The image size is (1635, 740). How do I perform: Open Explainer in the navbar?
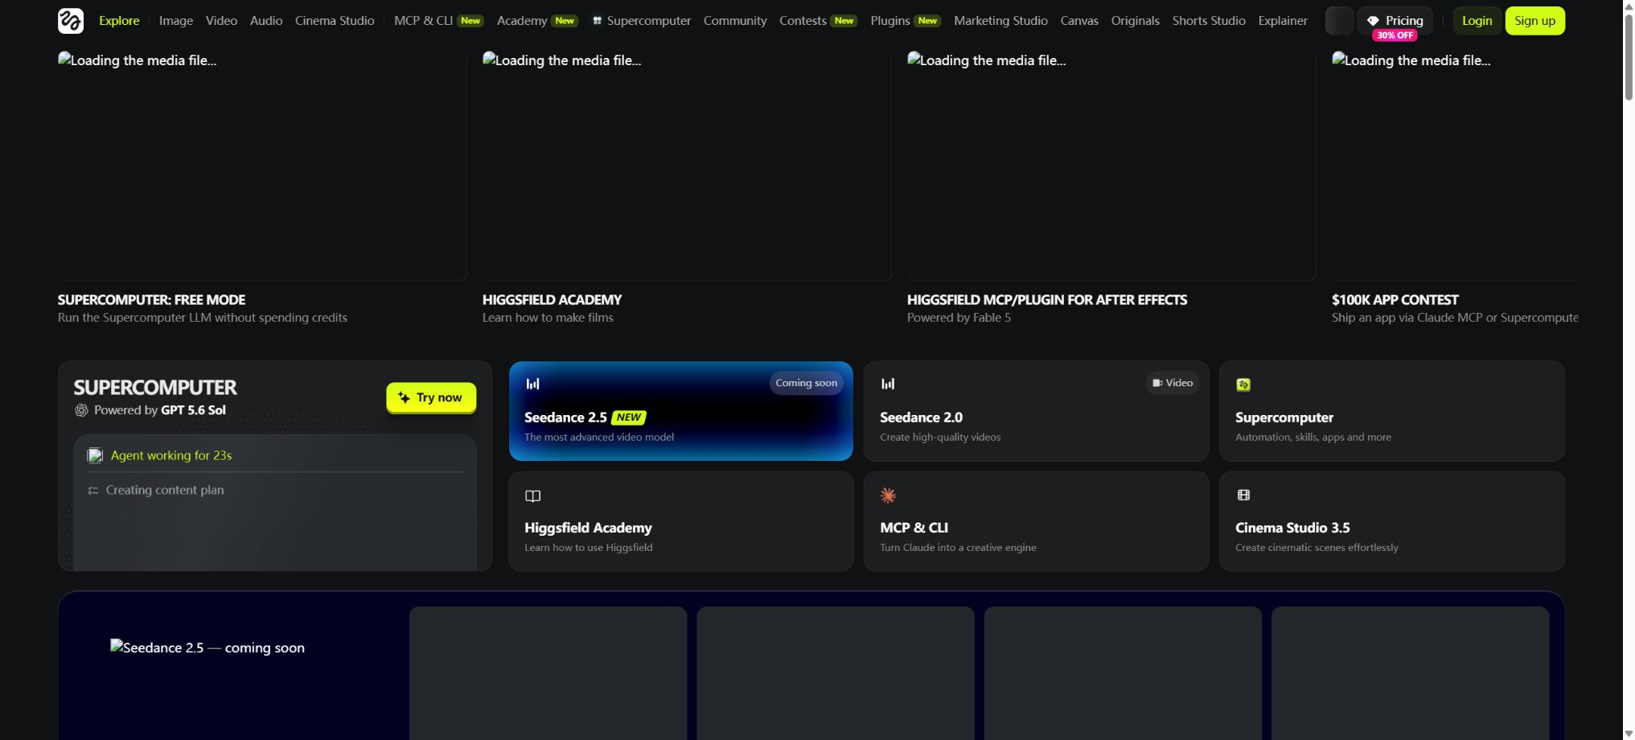pos(1283,21)
